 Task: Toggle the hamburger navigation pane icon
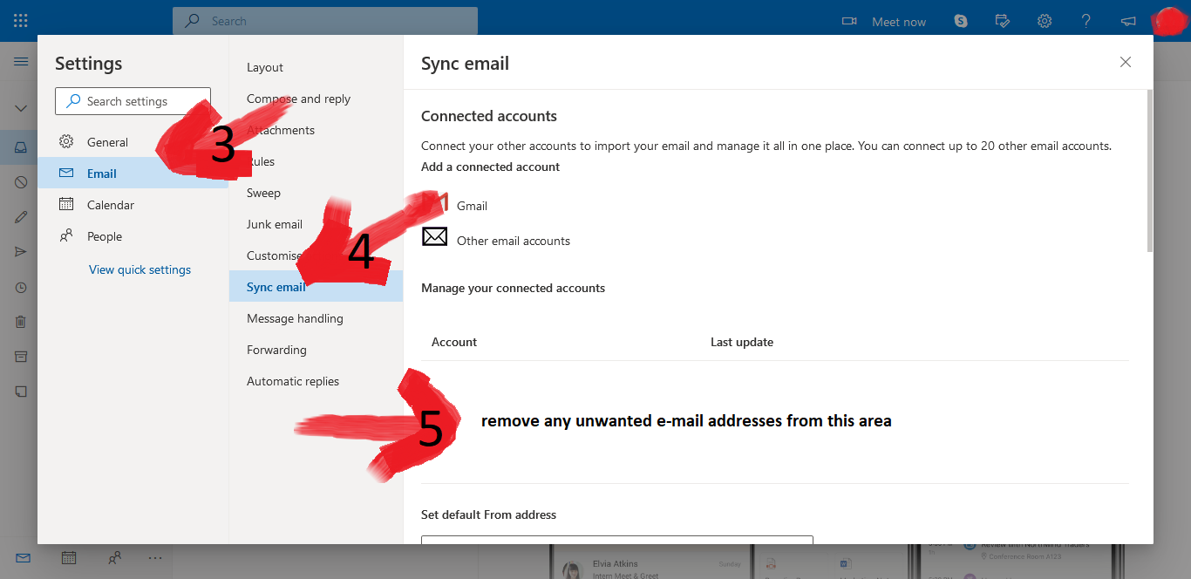coord(20,62)
